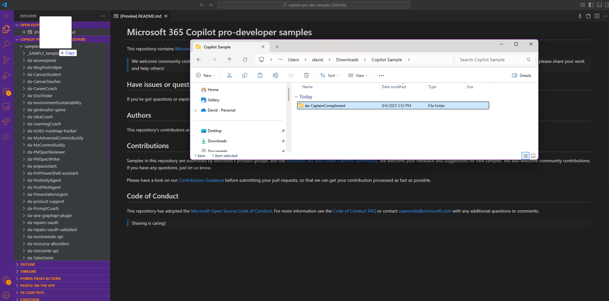Open the View dropdown in File Explorer

(358, 76)
